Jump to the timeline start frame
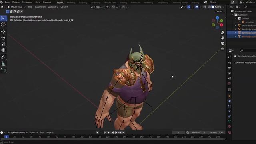This screenshot has width=256, height=144. click(x=105, y=132)
